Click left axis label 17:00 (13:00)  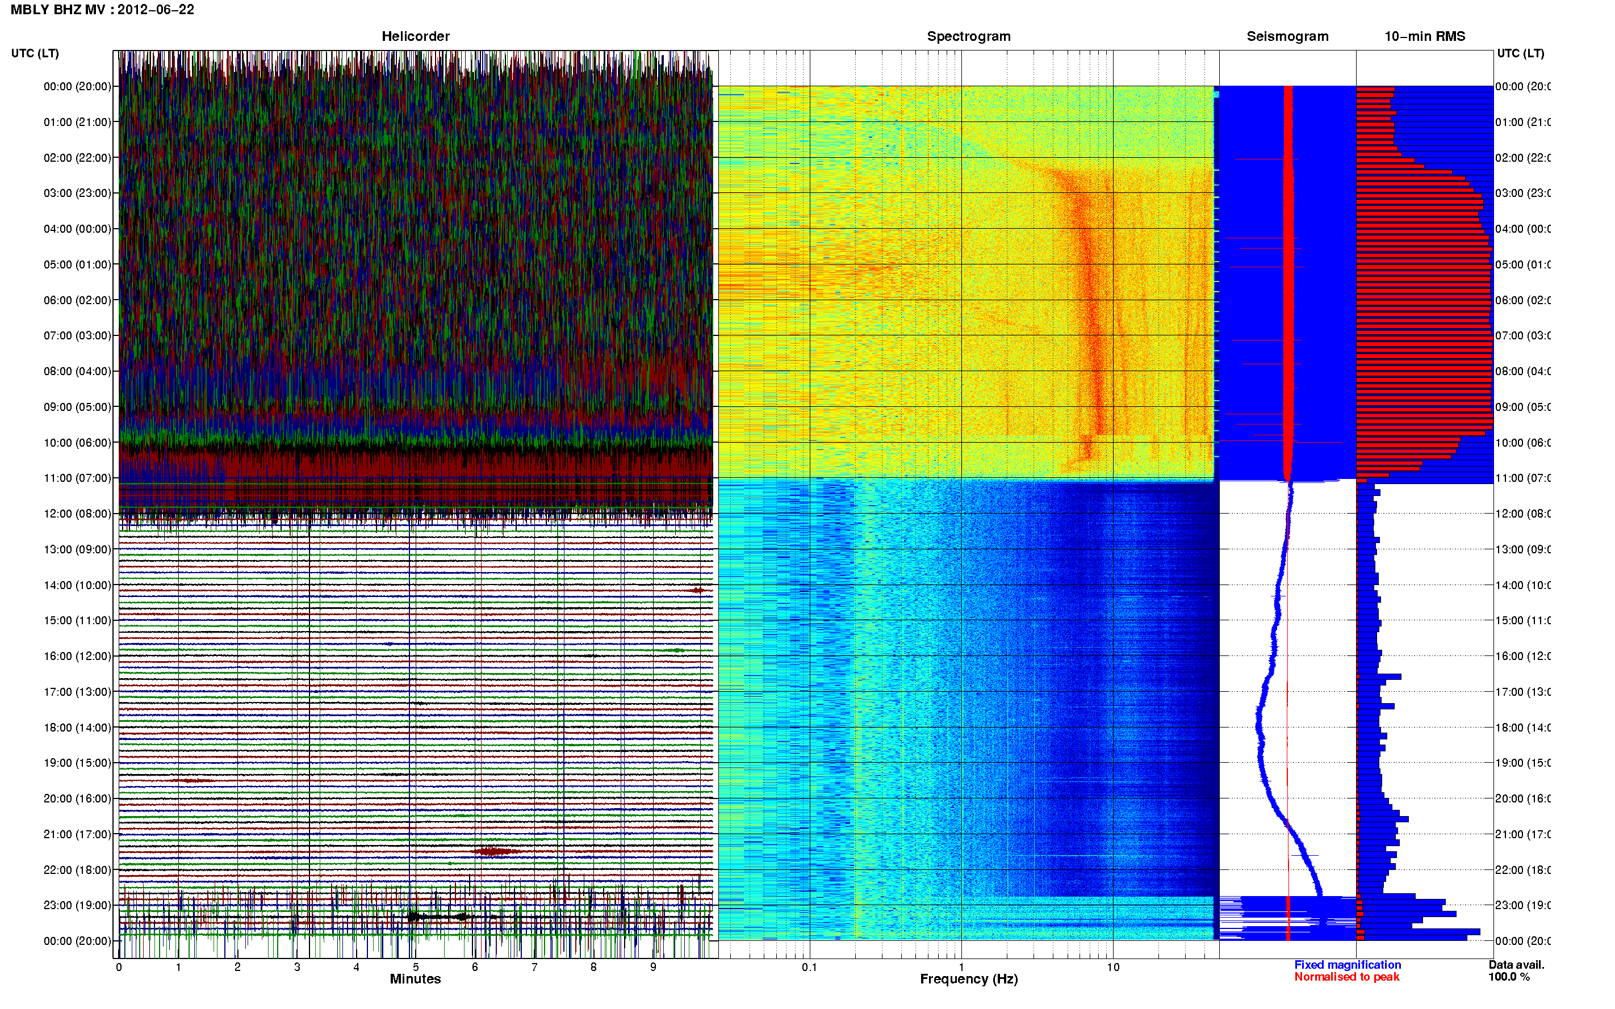[77, 692]
